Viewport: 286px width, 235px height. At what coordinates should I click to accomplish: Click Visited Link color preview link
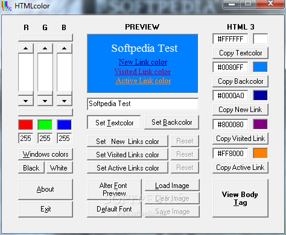143,72
